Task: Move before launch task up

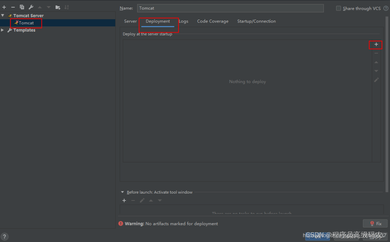Action: [x=151, y=200]
